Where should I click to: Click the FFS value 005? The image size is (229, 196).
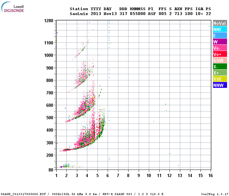pyautogui.click(x=163, y=14)
